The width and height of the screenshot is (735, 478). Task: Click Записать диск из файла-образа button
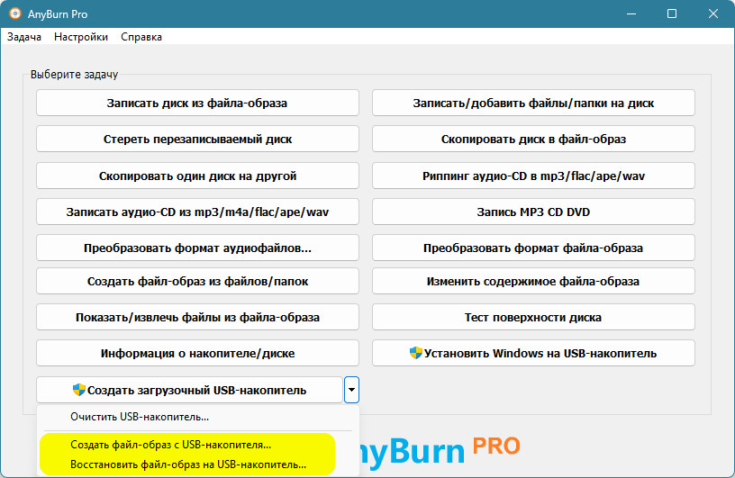click(x=197, y=104)
